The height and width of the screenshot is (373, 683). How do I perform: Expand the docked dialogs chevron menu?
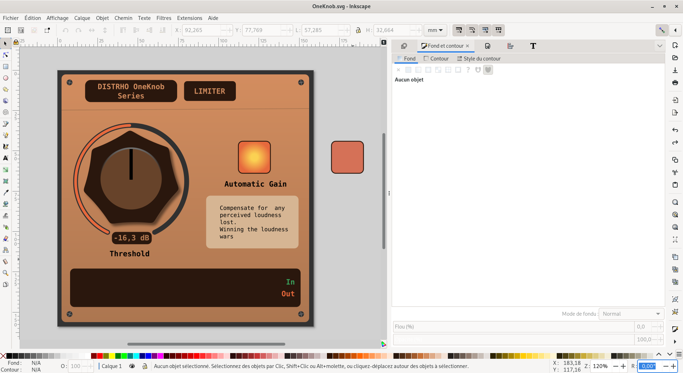[660, 46]
